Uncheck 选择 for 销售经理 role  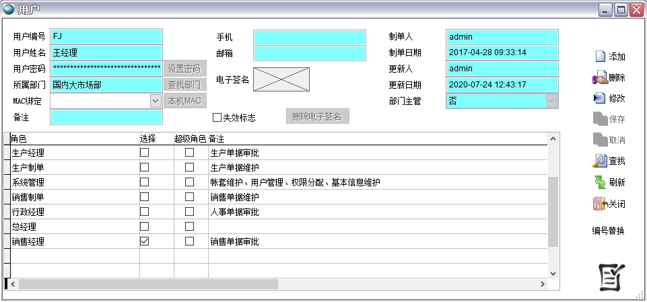click(144, 241)
